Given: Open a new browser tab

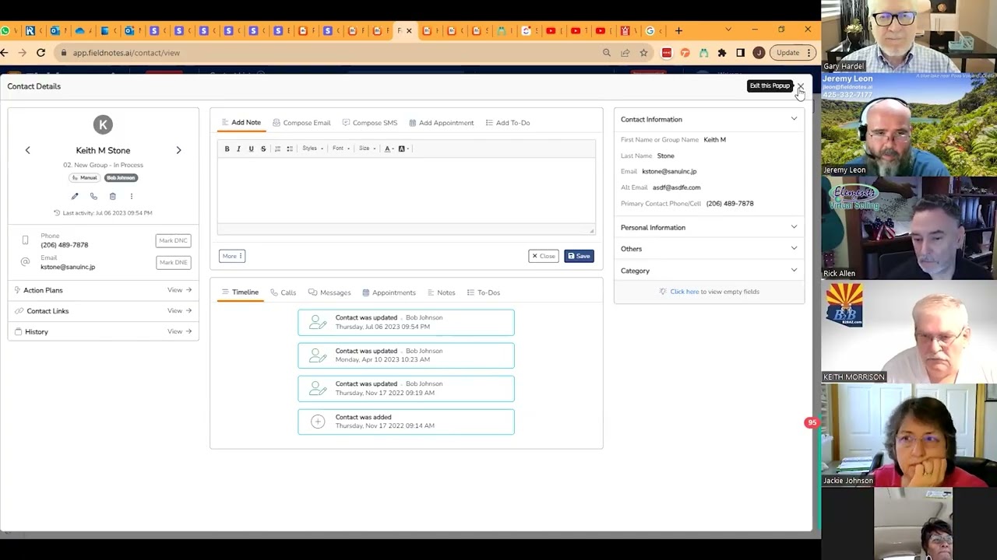Looking at the screenshot, I should 678,30.
